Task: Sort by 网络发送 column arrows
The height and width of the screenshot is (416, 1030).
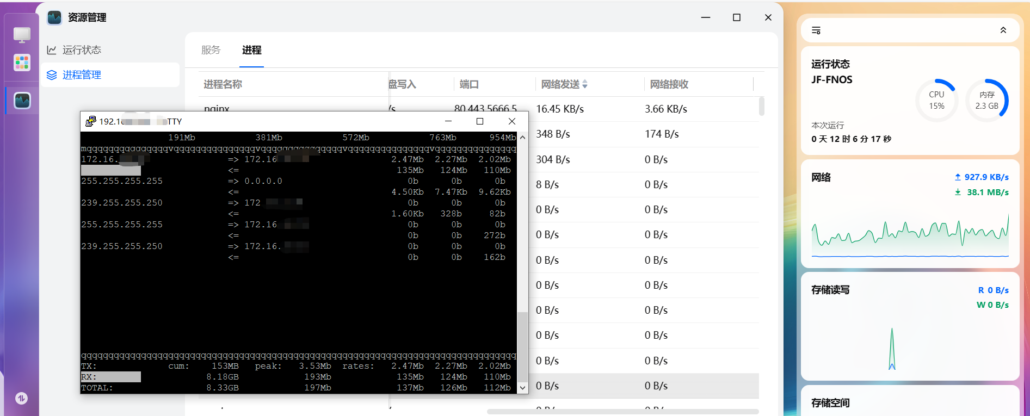Action: point(585,84)
